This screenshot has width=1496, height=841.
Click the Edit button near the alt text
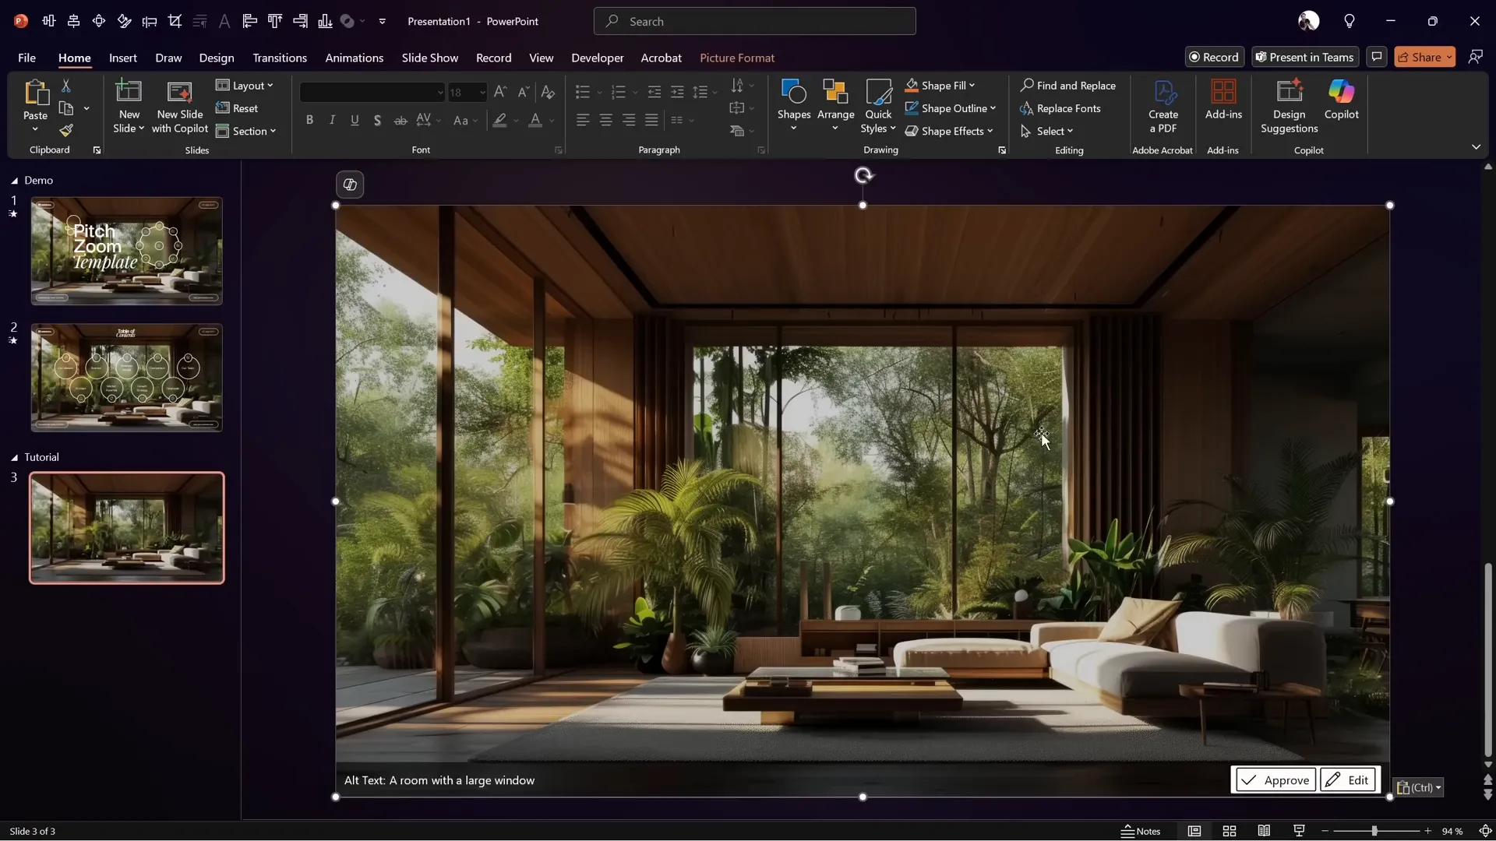coord(1349,779)
